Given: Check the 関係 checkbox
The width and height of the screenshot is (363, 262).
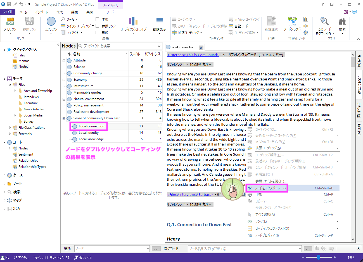Looking at the screenshot, I should pos(98,33).
